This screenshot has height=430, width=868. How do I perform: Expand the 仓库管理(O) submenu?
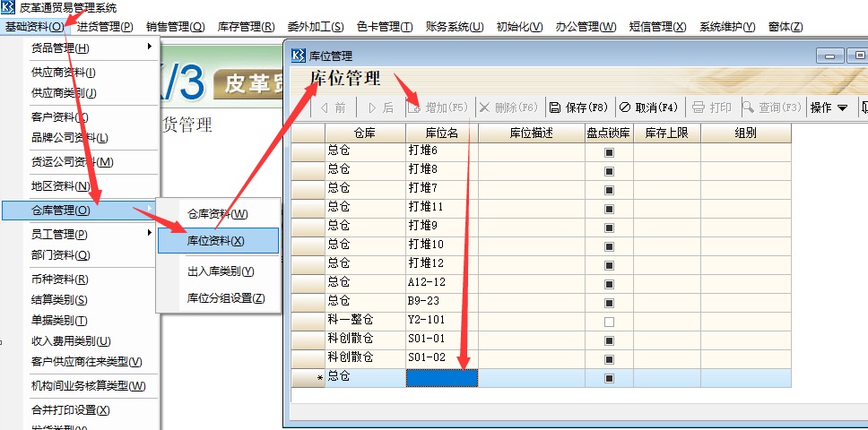(81, 210)
